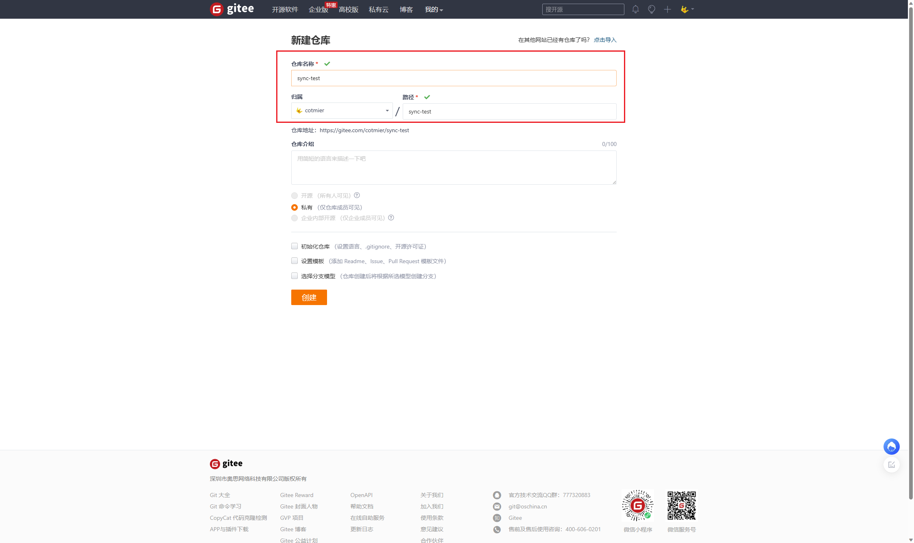Click 点击导入 link to import repository

coord(604,40)
